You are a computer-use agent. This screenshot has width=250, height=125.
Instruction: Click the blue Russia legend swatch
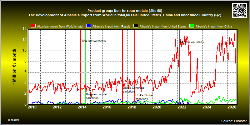click(88, 26)
